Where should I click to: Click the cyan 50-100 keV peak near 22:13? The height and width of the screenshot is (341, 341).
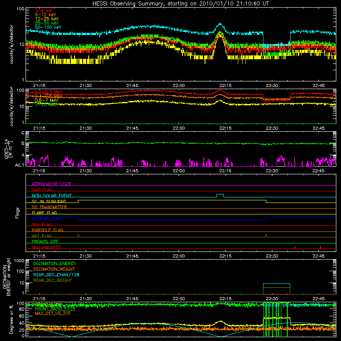point(220,23)
